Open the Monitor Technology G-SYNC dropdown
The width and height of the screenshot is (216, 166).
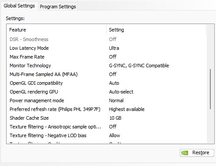(x=139, y=66)
